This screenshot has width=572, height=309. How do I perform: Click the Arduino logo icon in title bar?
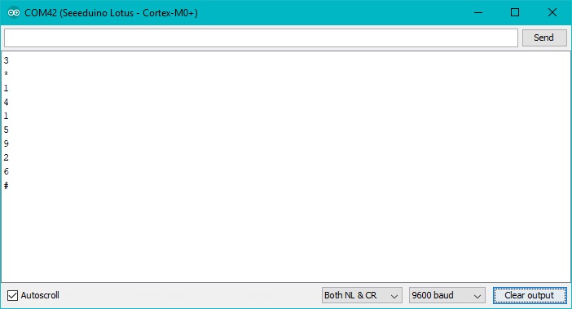pos(14,13)
